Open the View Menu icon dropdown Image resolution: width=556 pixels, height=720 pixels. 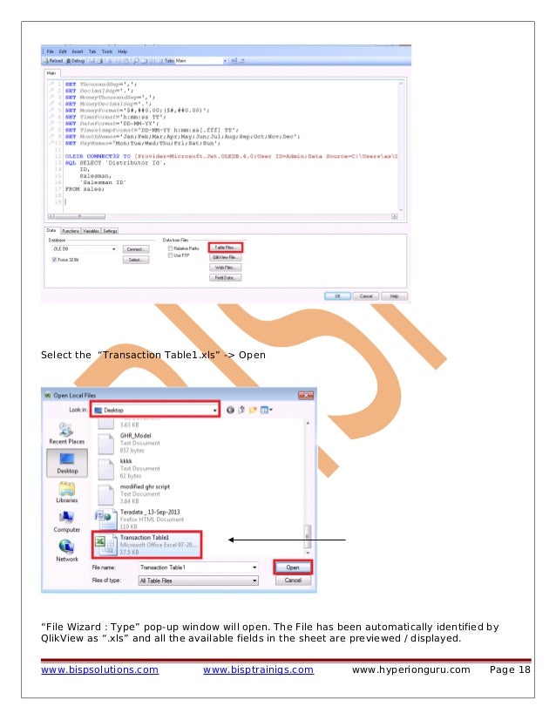267,410
